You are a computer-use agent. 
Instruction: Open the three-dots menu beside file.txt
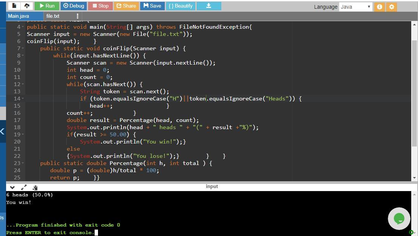point(77,16)
